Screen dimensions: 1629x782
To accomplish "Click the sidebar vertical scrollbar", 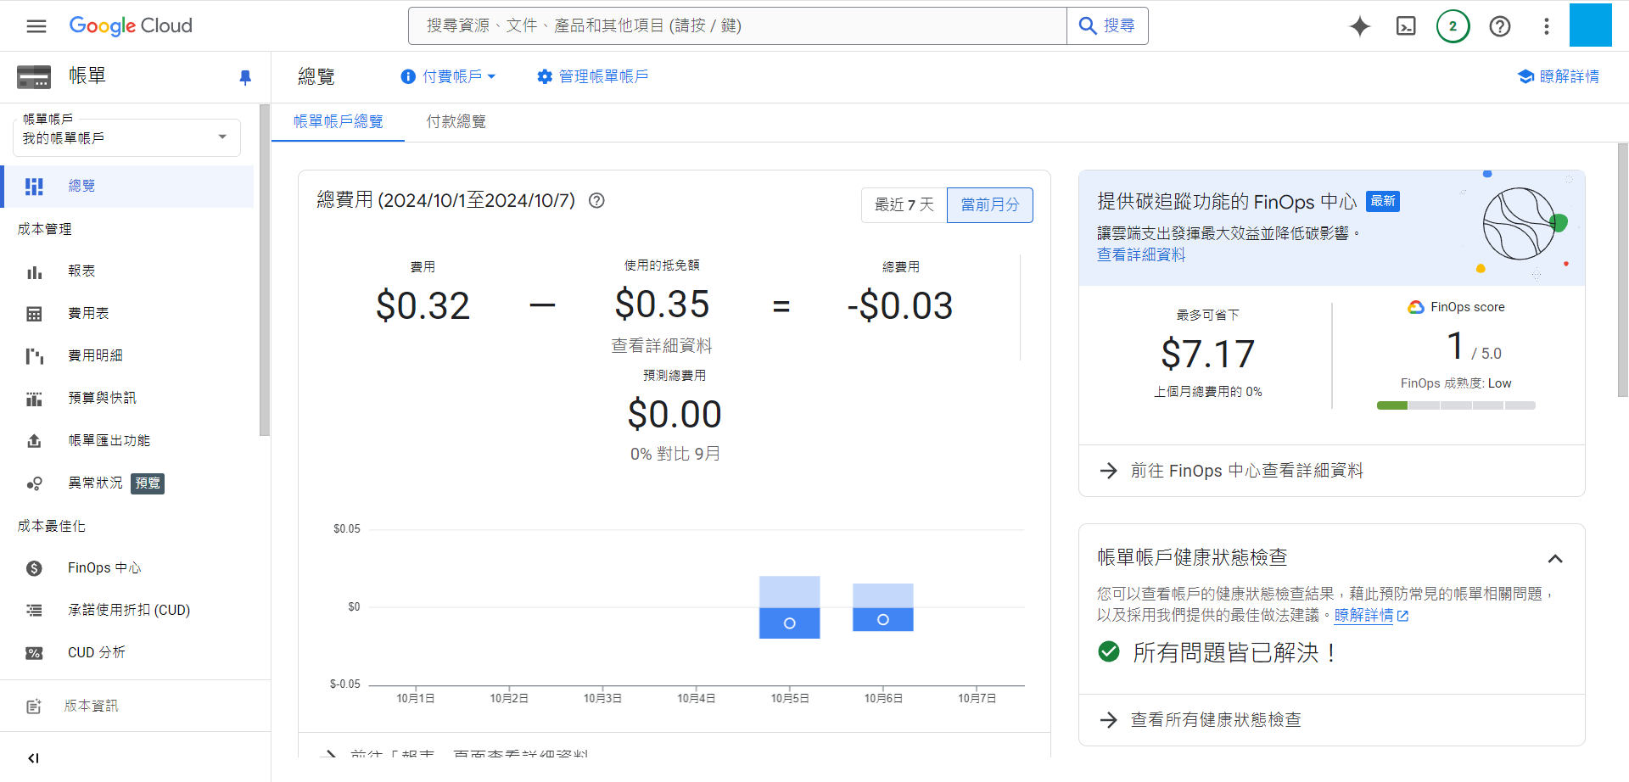I will pos(265,270).
